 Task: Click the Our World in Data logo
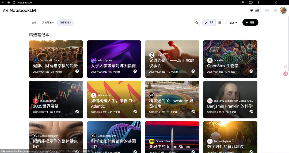36,60
